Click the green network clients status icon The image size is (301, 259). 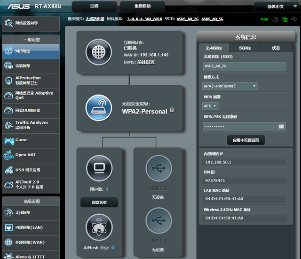tap(285, 19)
